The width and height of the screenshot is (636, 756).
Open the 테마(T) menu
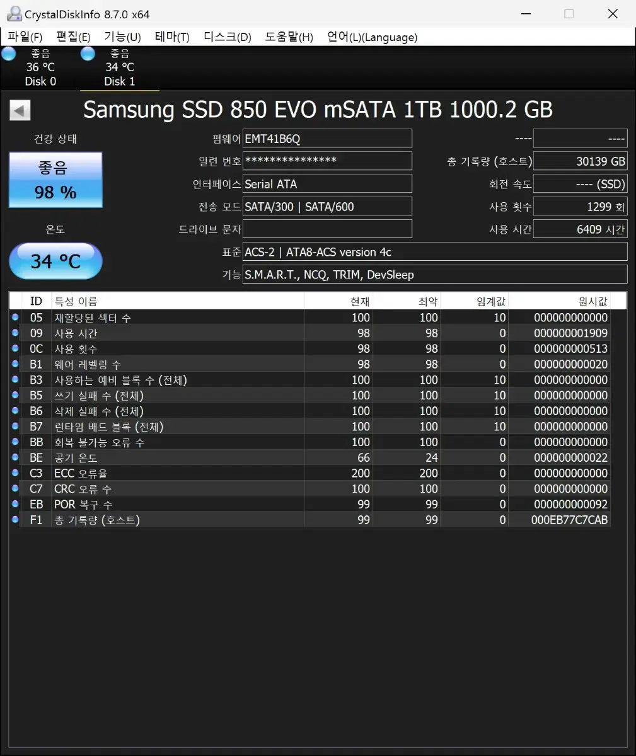pos(172,37)
